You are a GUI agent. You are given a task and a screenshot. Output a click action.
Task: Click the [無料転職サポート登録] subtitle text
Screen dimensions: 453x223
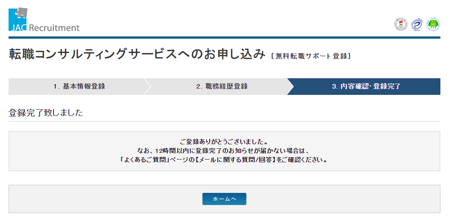point(311,56)
